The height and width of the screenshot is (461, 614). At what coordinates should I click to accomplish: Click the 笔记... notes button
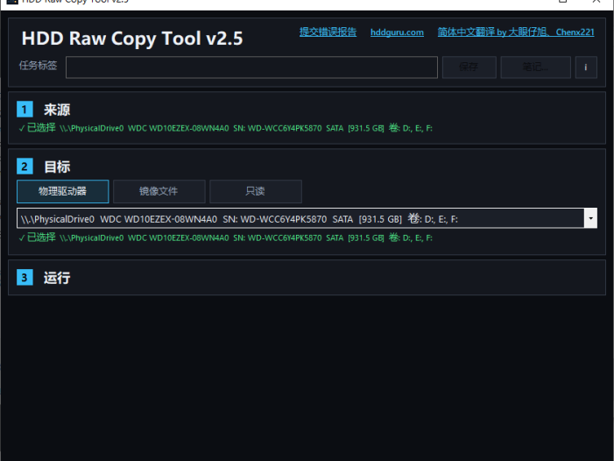pos(535,67)
